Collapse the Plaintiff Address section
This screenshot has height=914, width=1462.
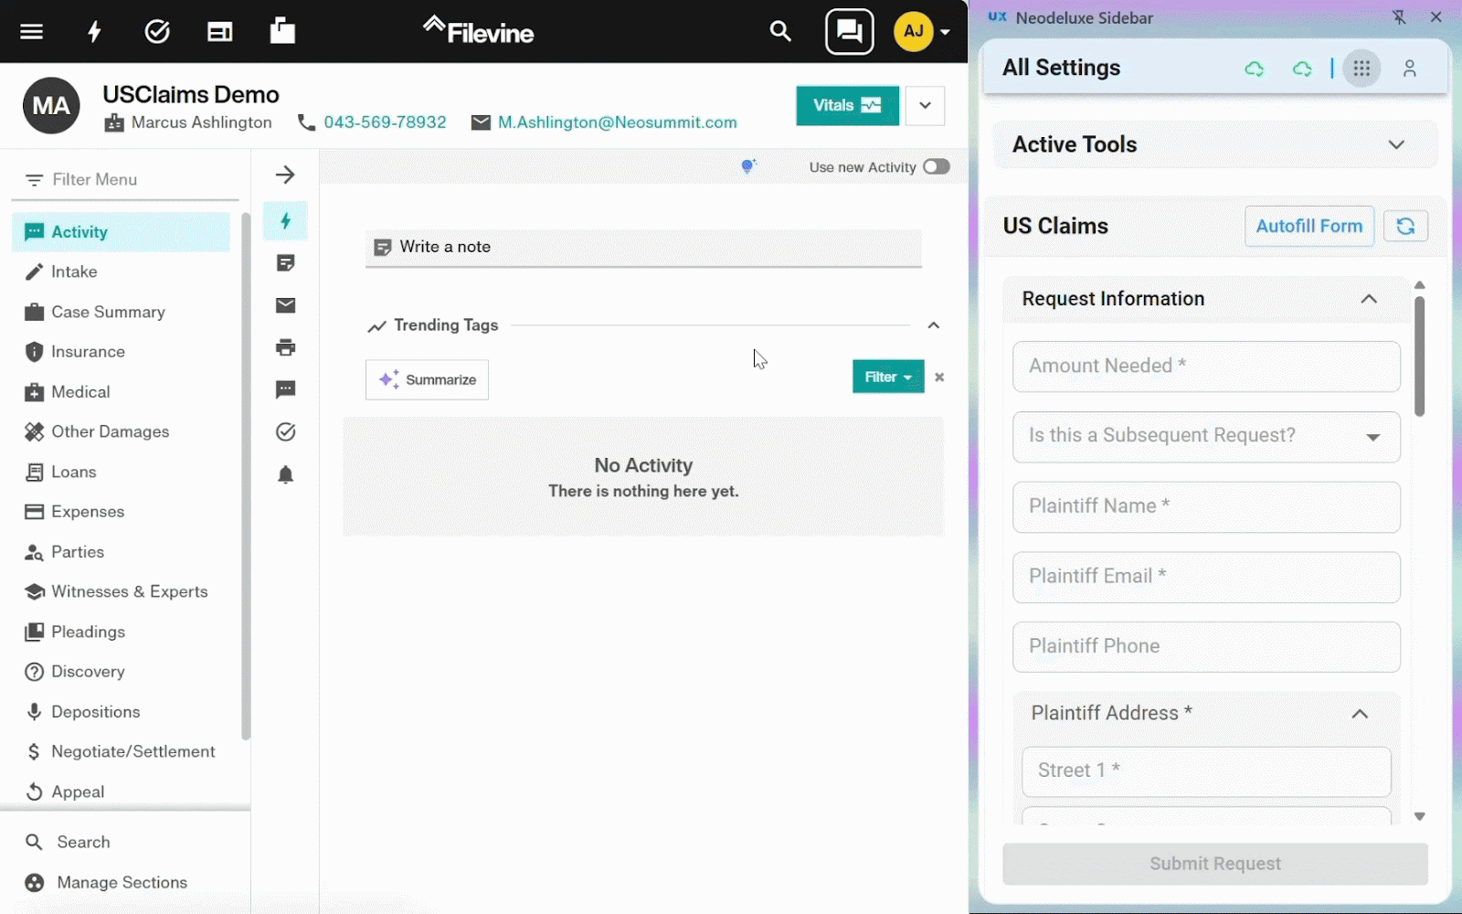tap(1360, 714)
